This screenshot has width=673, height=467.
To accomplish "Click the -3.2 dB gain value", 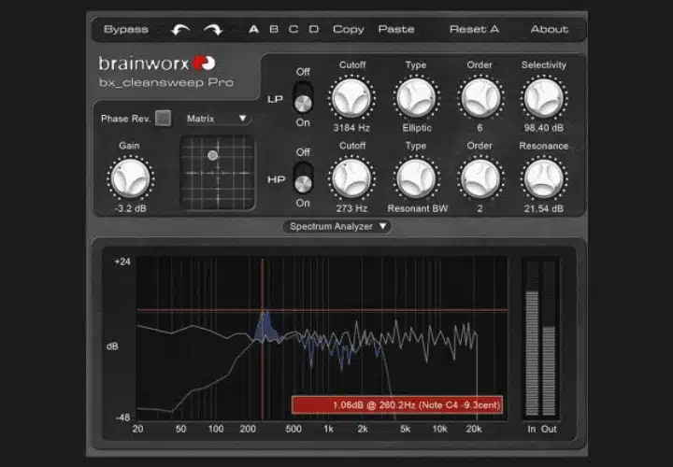I will [x=131, y=208].
